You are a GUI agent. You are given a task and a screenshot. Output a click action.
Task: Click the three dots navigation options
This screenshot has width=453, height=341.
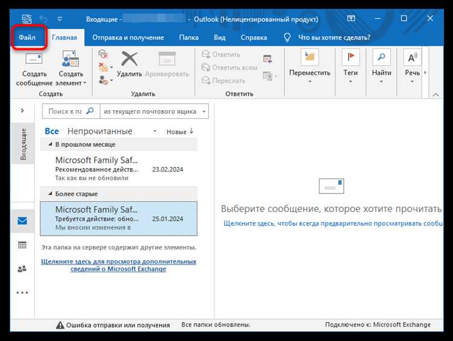coord(22,293)
